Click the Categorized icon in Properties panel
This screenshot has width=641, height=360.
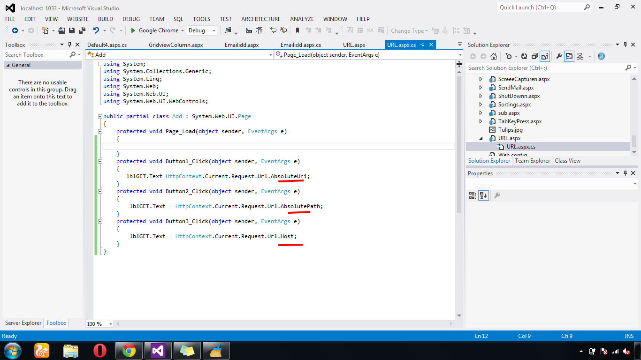473,195
